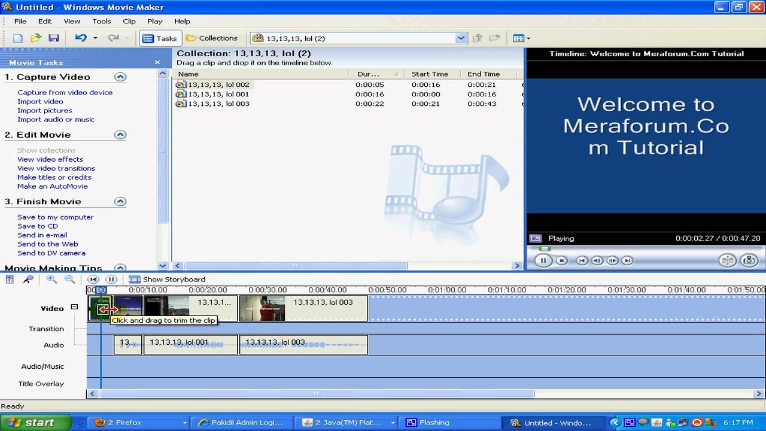Open the Edit menu
The width and height of the screenshot is (766, 431).
pyautogui.click(x=45, y=21)
